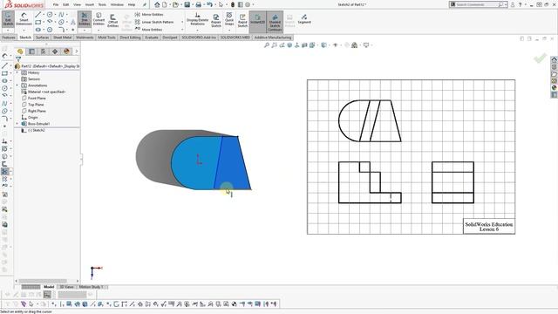Click Material <not specified> tree item
This screenshot has width=558, height=314.
coord(44,92)
